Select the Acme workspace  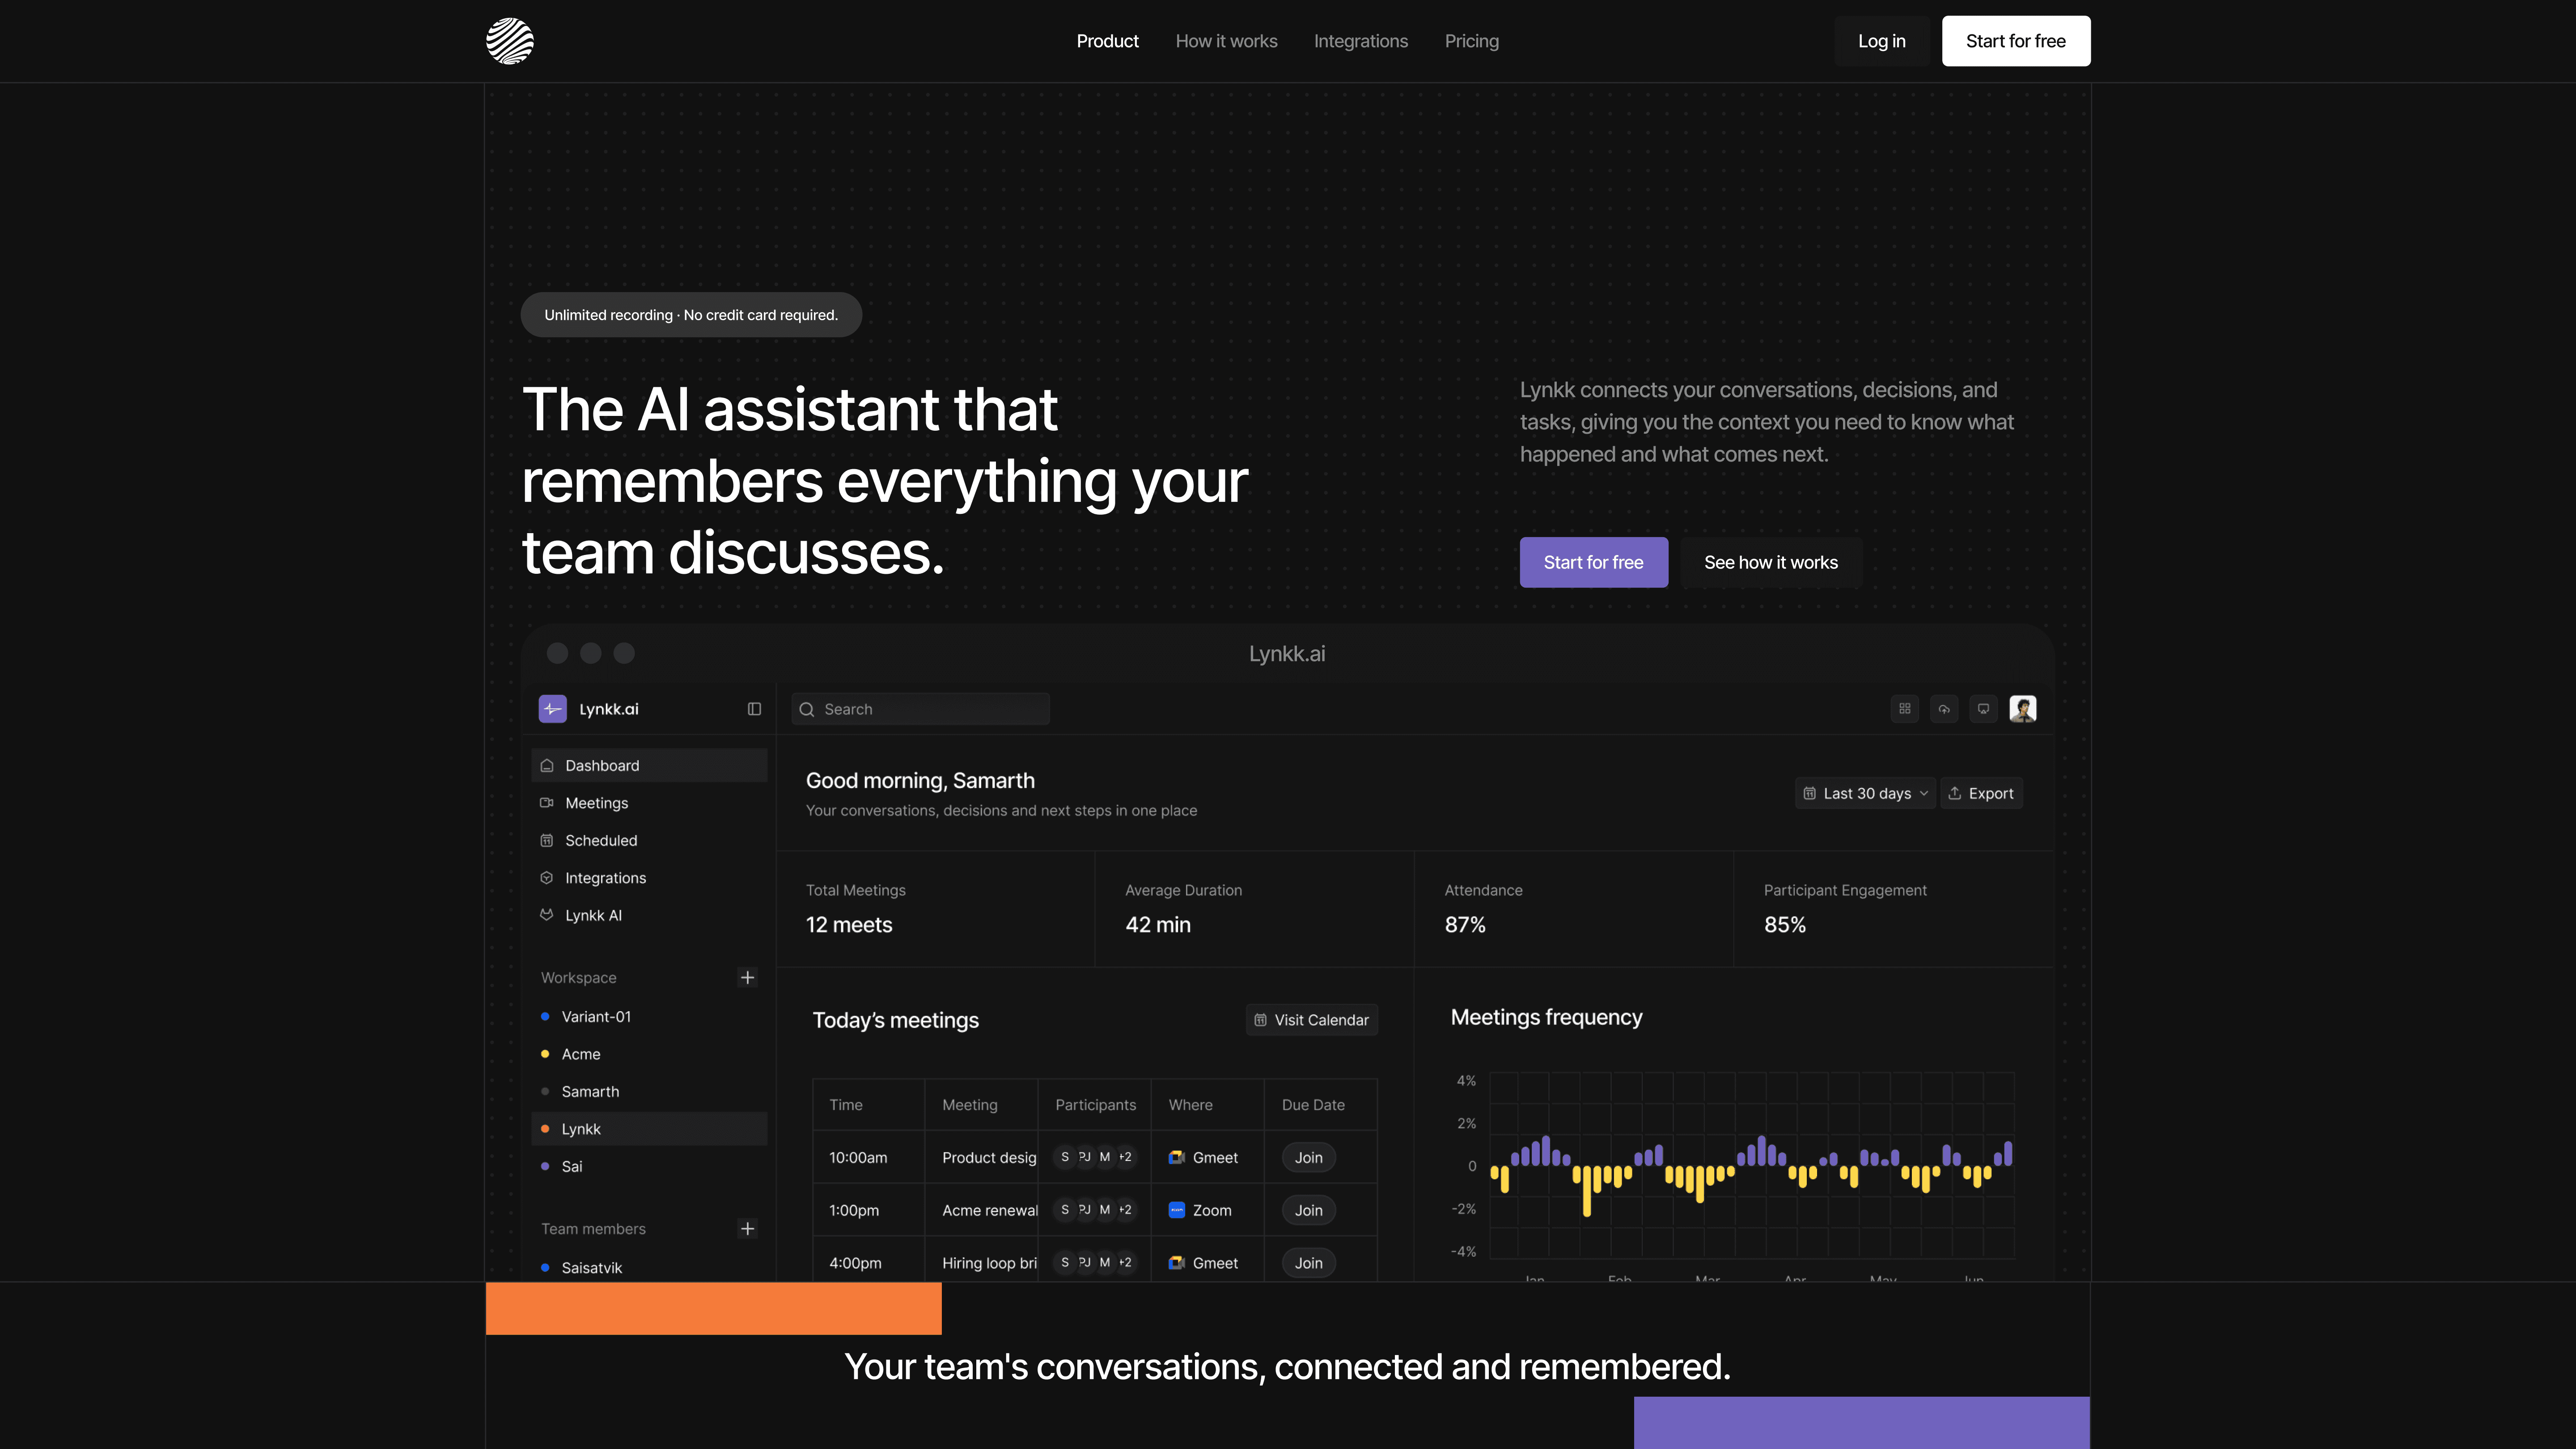point(650,1054)
